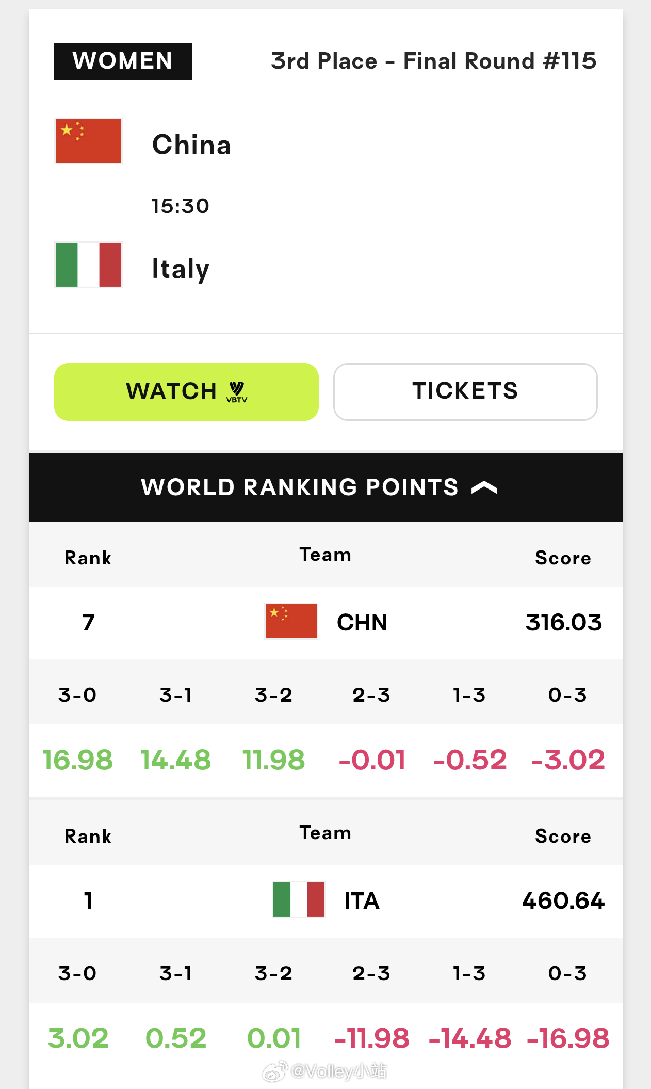Tap the VBTV logo on Watch button
The image size is (651, 1089).
pyautogui.click(x=237, y=392)
